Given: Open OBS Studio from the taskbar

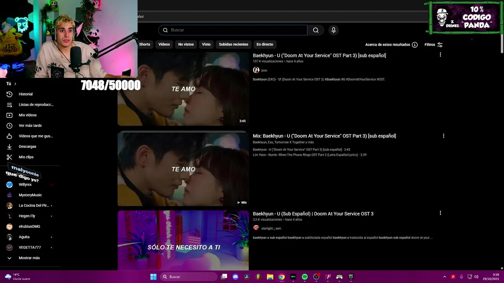Looking at the screenshot, I should click(x=316, y=277).
